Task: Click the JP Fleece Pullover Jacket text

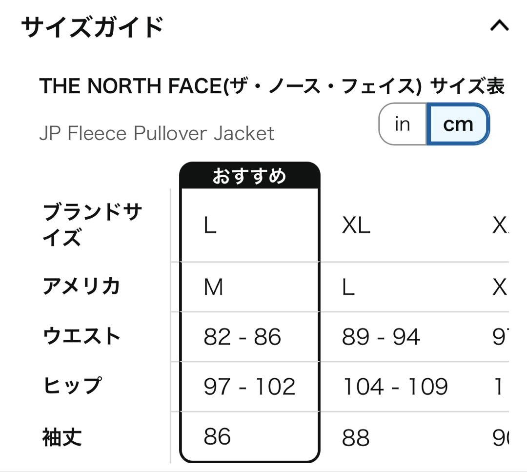Action: pos(157,133)
